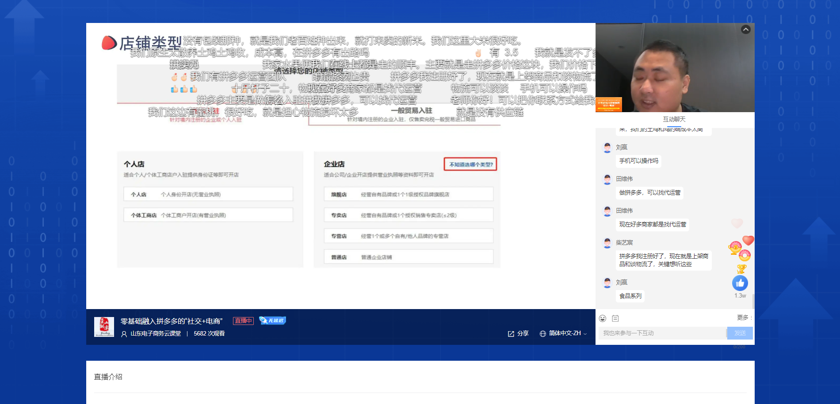Click the 直播中 live status badge
840x404 pixels.
243,321
